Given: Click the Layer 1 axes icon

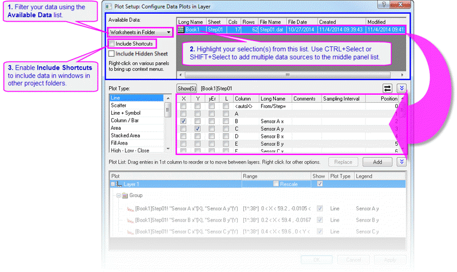Looking at the screenshot, I should [x=119, y=184].
